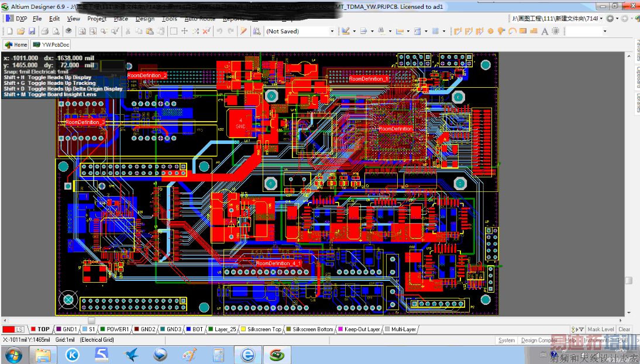Image resolution: width=640 pixels, height=364 pixels.
Task: Choose the Place Arc tool
Action: coord(513,31)
